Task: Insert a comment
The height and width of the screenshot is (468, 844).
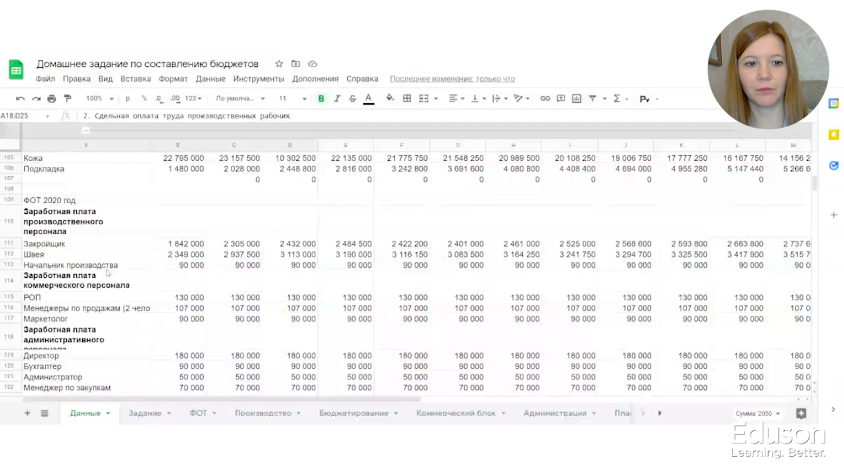Action: [x=561, y=99]
